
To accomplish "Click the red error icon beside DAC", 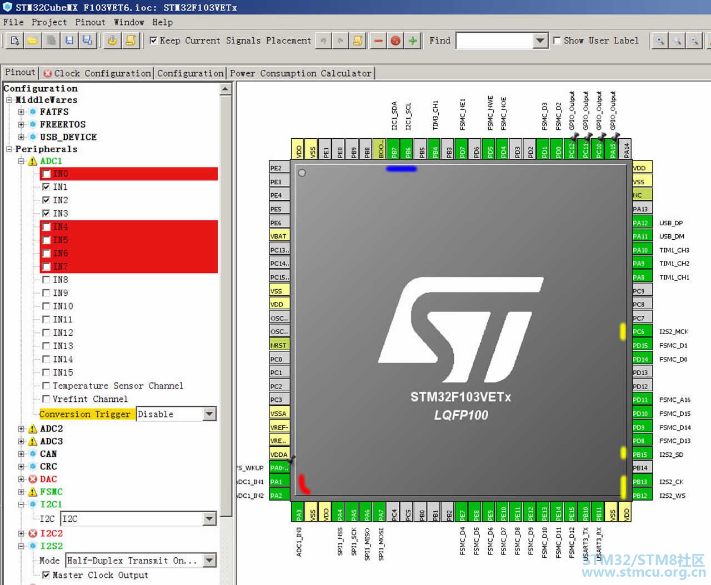I will tap(33, 480).
